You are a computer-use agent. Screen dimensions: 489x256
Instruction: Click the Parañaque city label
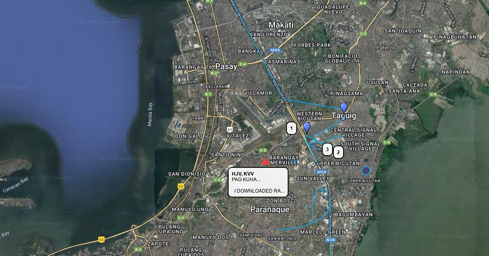[x=270, y=210]
